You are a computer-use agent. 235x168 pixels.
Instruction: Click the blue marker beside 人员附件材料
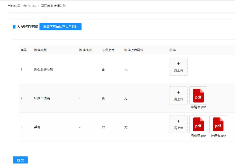pos(14,27)
